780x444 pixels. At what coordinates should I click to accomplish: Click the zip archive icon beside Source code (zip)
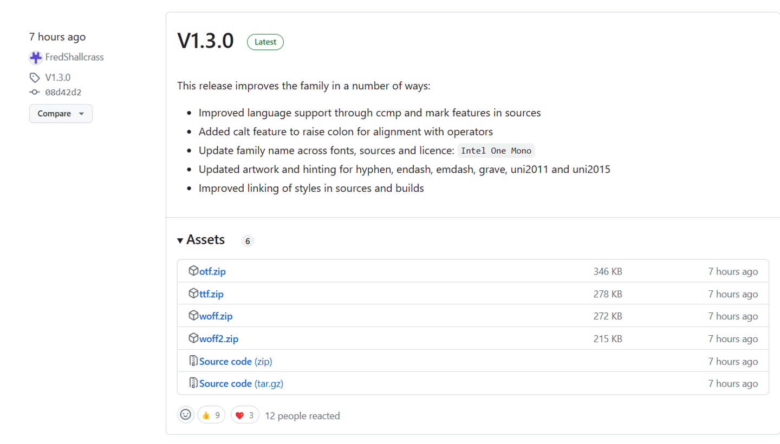point(194,361)
